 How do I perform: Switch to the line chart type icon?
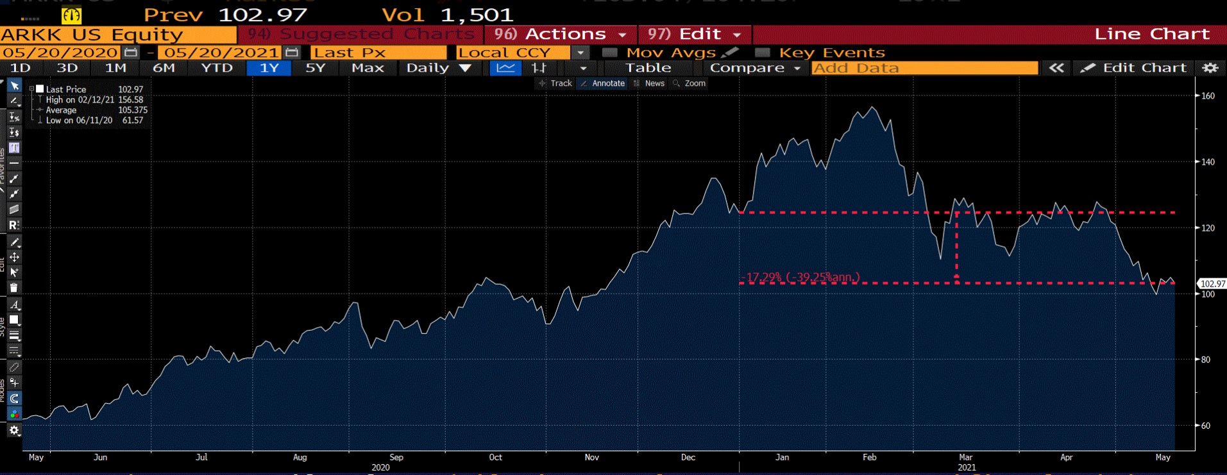pos(505,68)
